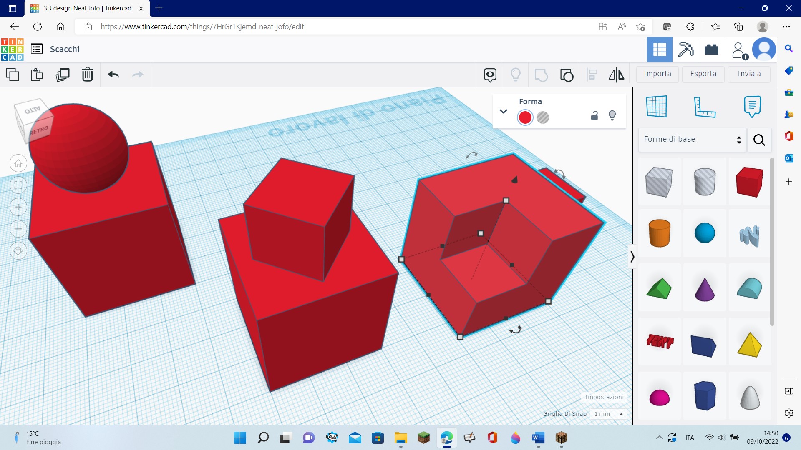801x450 pixels.
Task: Click the trash Delete icon
Action: coord(88,75)
